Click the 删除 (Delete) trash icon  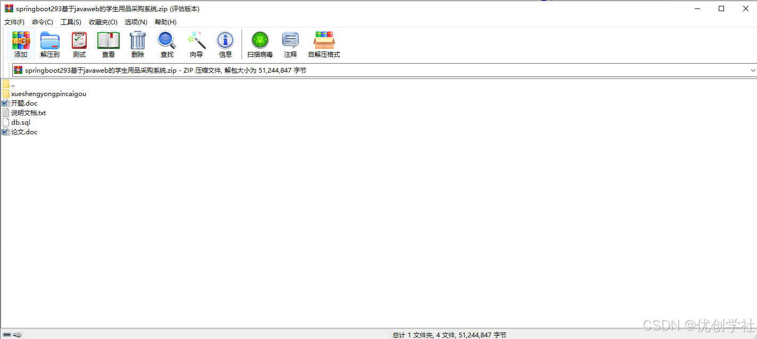point(138,40)
